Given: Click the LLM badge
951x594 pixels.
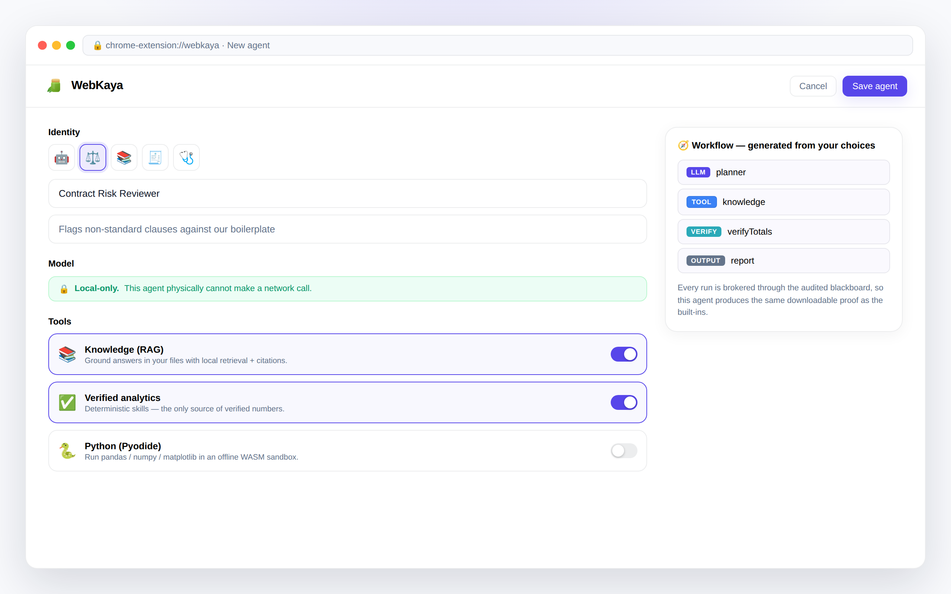Looking at the screenshot, I should (x=698, y=173).
